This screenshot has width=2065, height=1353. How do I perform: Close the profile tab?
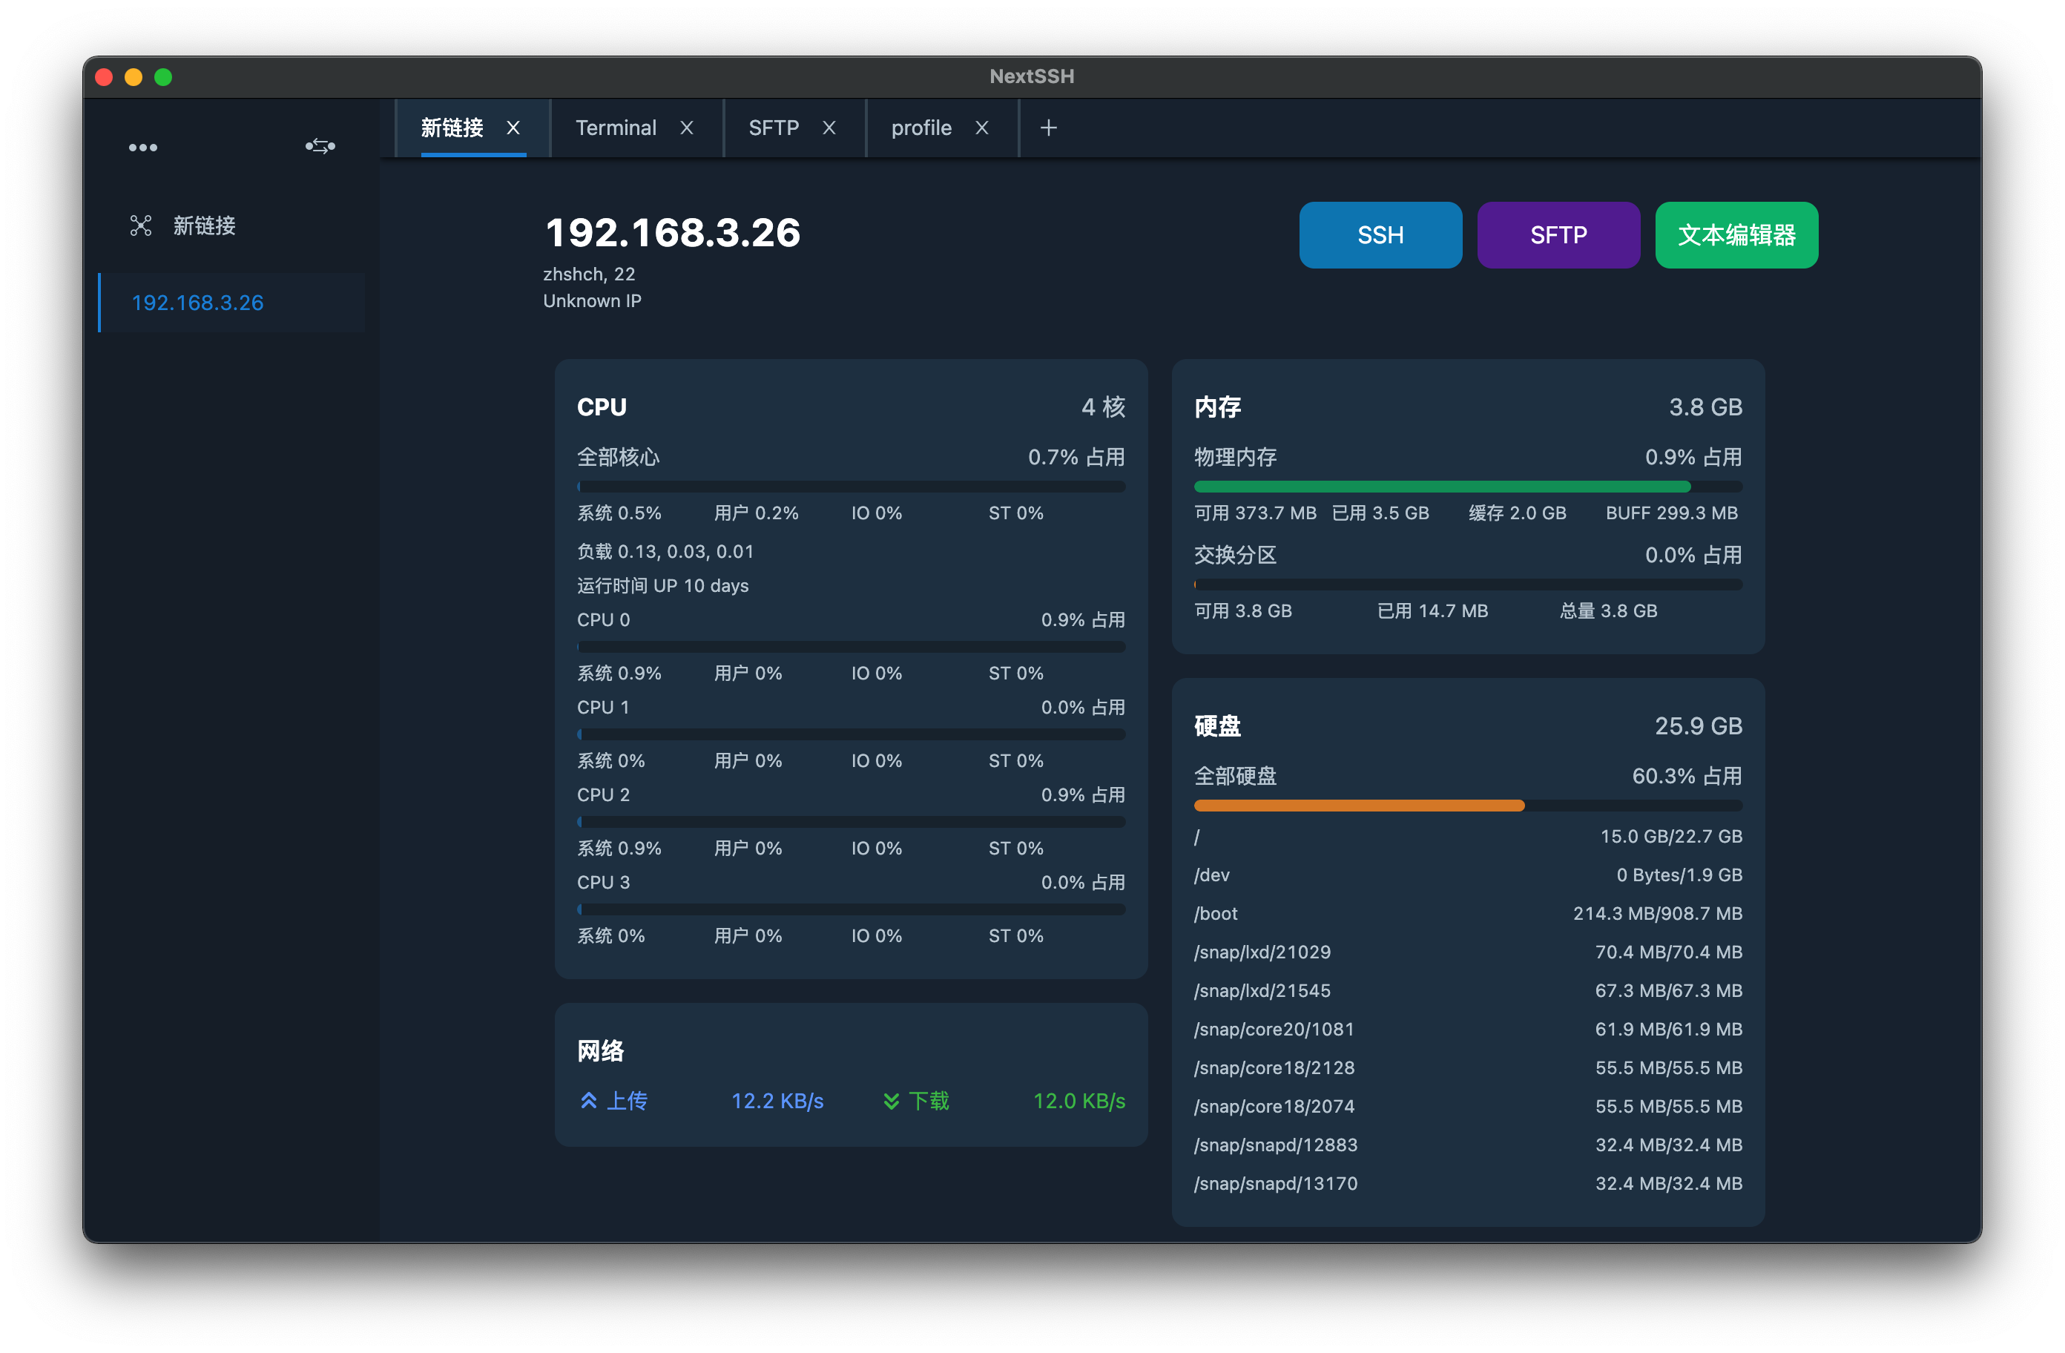click(982, 128)
